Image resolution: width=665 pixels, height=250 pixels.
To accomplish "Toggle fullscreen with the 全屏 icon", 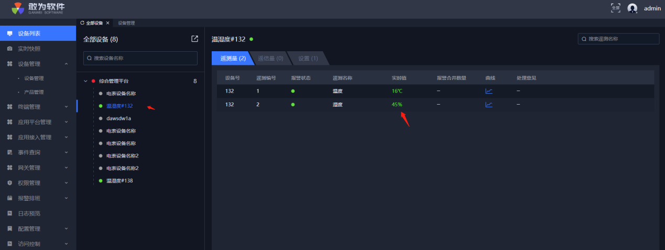I will coord(615,8).
